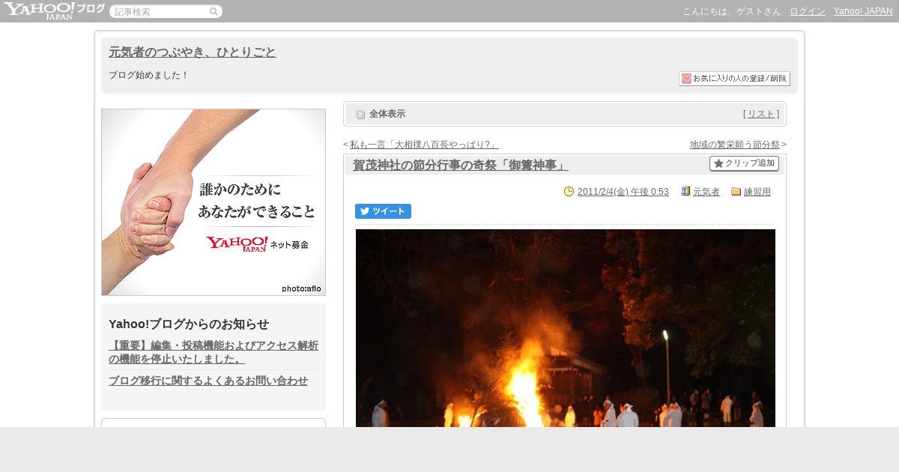Click the search magnifier icon

click(214, 11)
